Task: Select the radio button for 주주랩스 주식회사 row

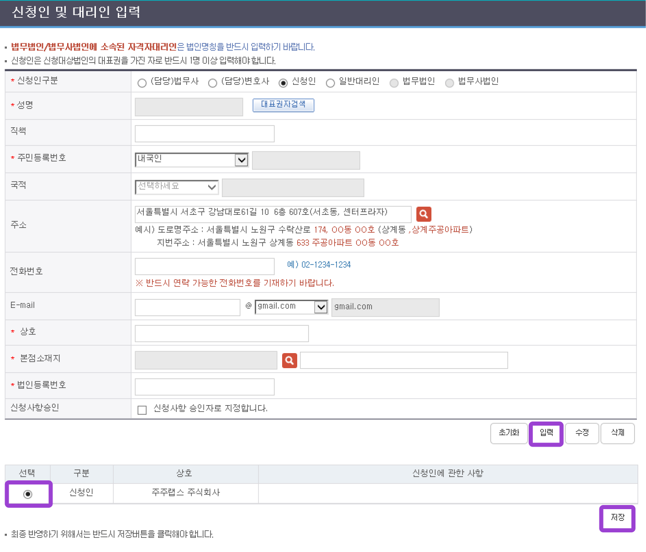Action: tap(28, 493)
